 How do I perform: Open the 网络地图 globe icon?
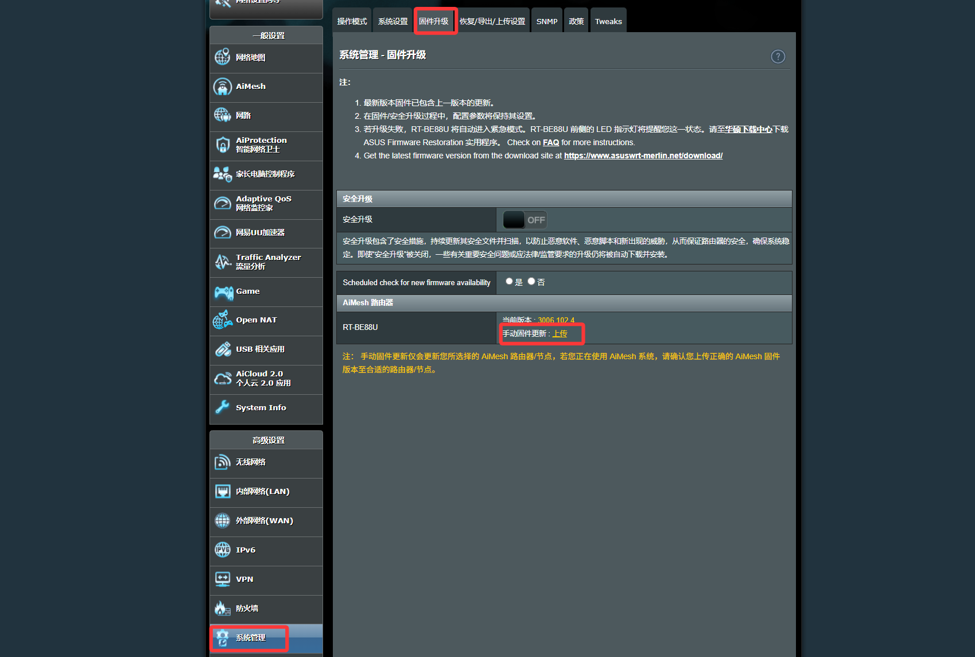[x=223, y=57]
